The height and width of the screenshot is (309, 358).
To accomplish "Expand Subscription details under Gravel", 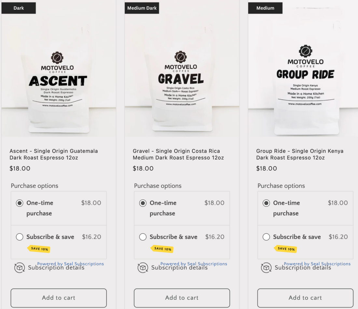I will pyautogui.click(x=179, y=268).
